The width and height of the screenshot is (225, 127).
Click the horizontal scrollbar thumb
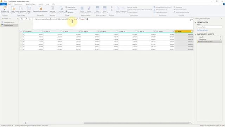[x=136, y=123]
